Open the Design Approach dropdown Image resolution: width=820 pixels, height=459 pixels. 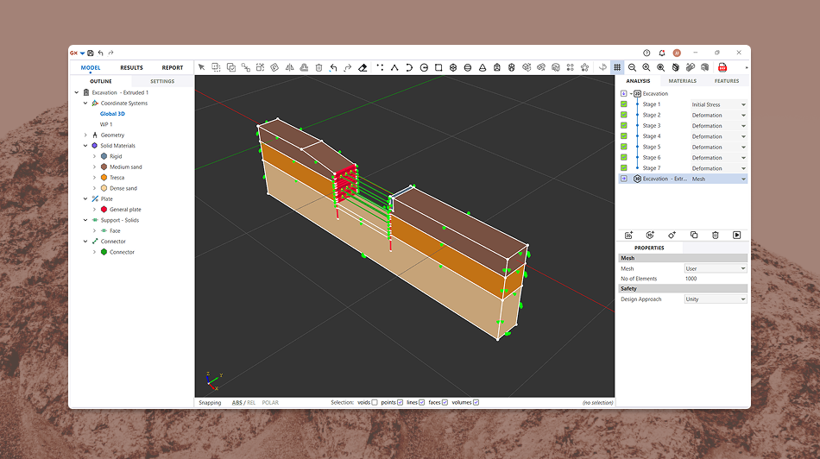click(x=716, y=299)
